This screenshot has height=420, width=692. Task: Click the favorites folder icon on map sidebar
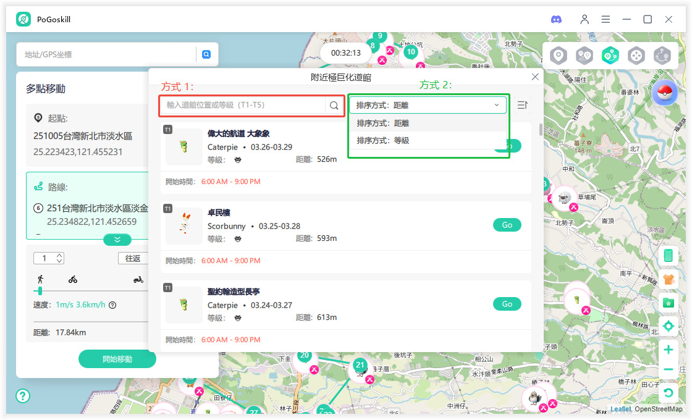point(669,302)
